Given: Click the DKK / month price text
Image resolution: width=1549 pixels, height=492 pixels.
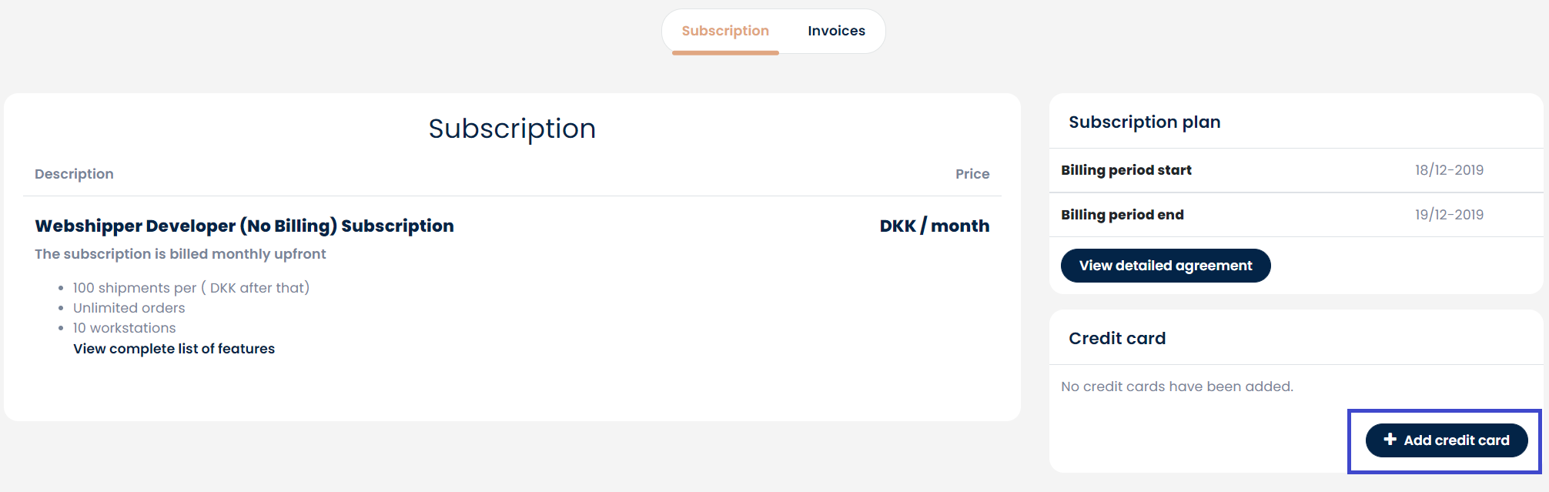Looking at the screenshot, I should [935, 226].
